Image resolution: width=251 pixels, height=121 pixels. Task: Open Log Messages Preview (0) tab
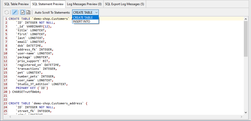point(84,4)
